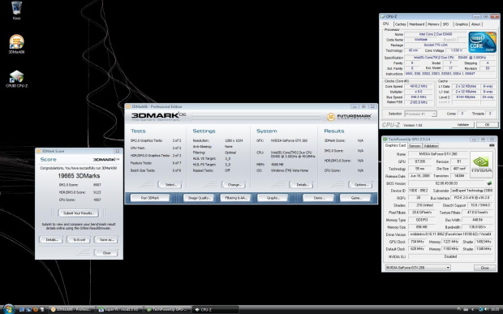Switch to the Mainboard tab in CPU-Z
The image size is (503, 314).
click(417, 24)
